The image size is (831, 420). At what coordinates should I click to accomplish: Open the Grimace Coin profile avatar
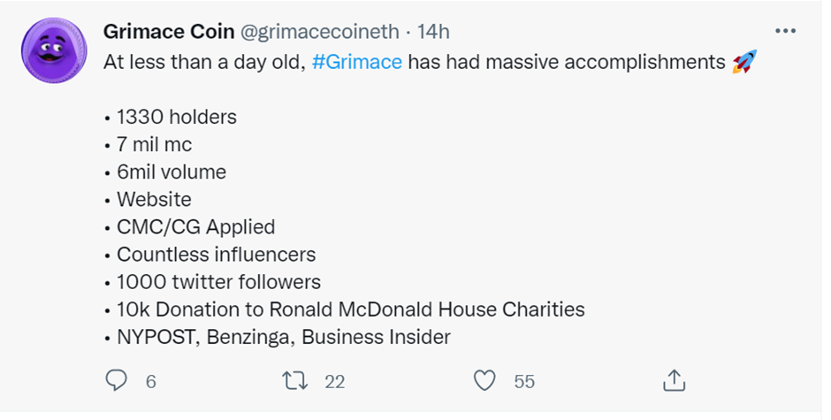[54, 50]
